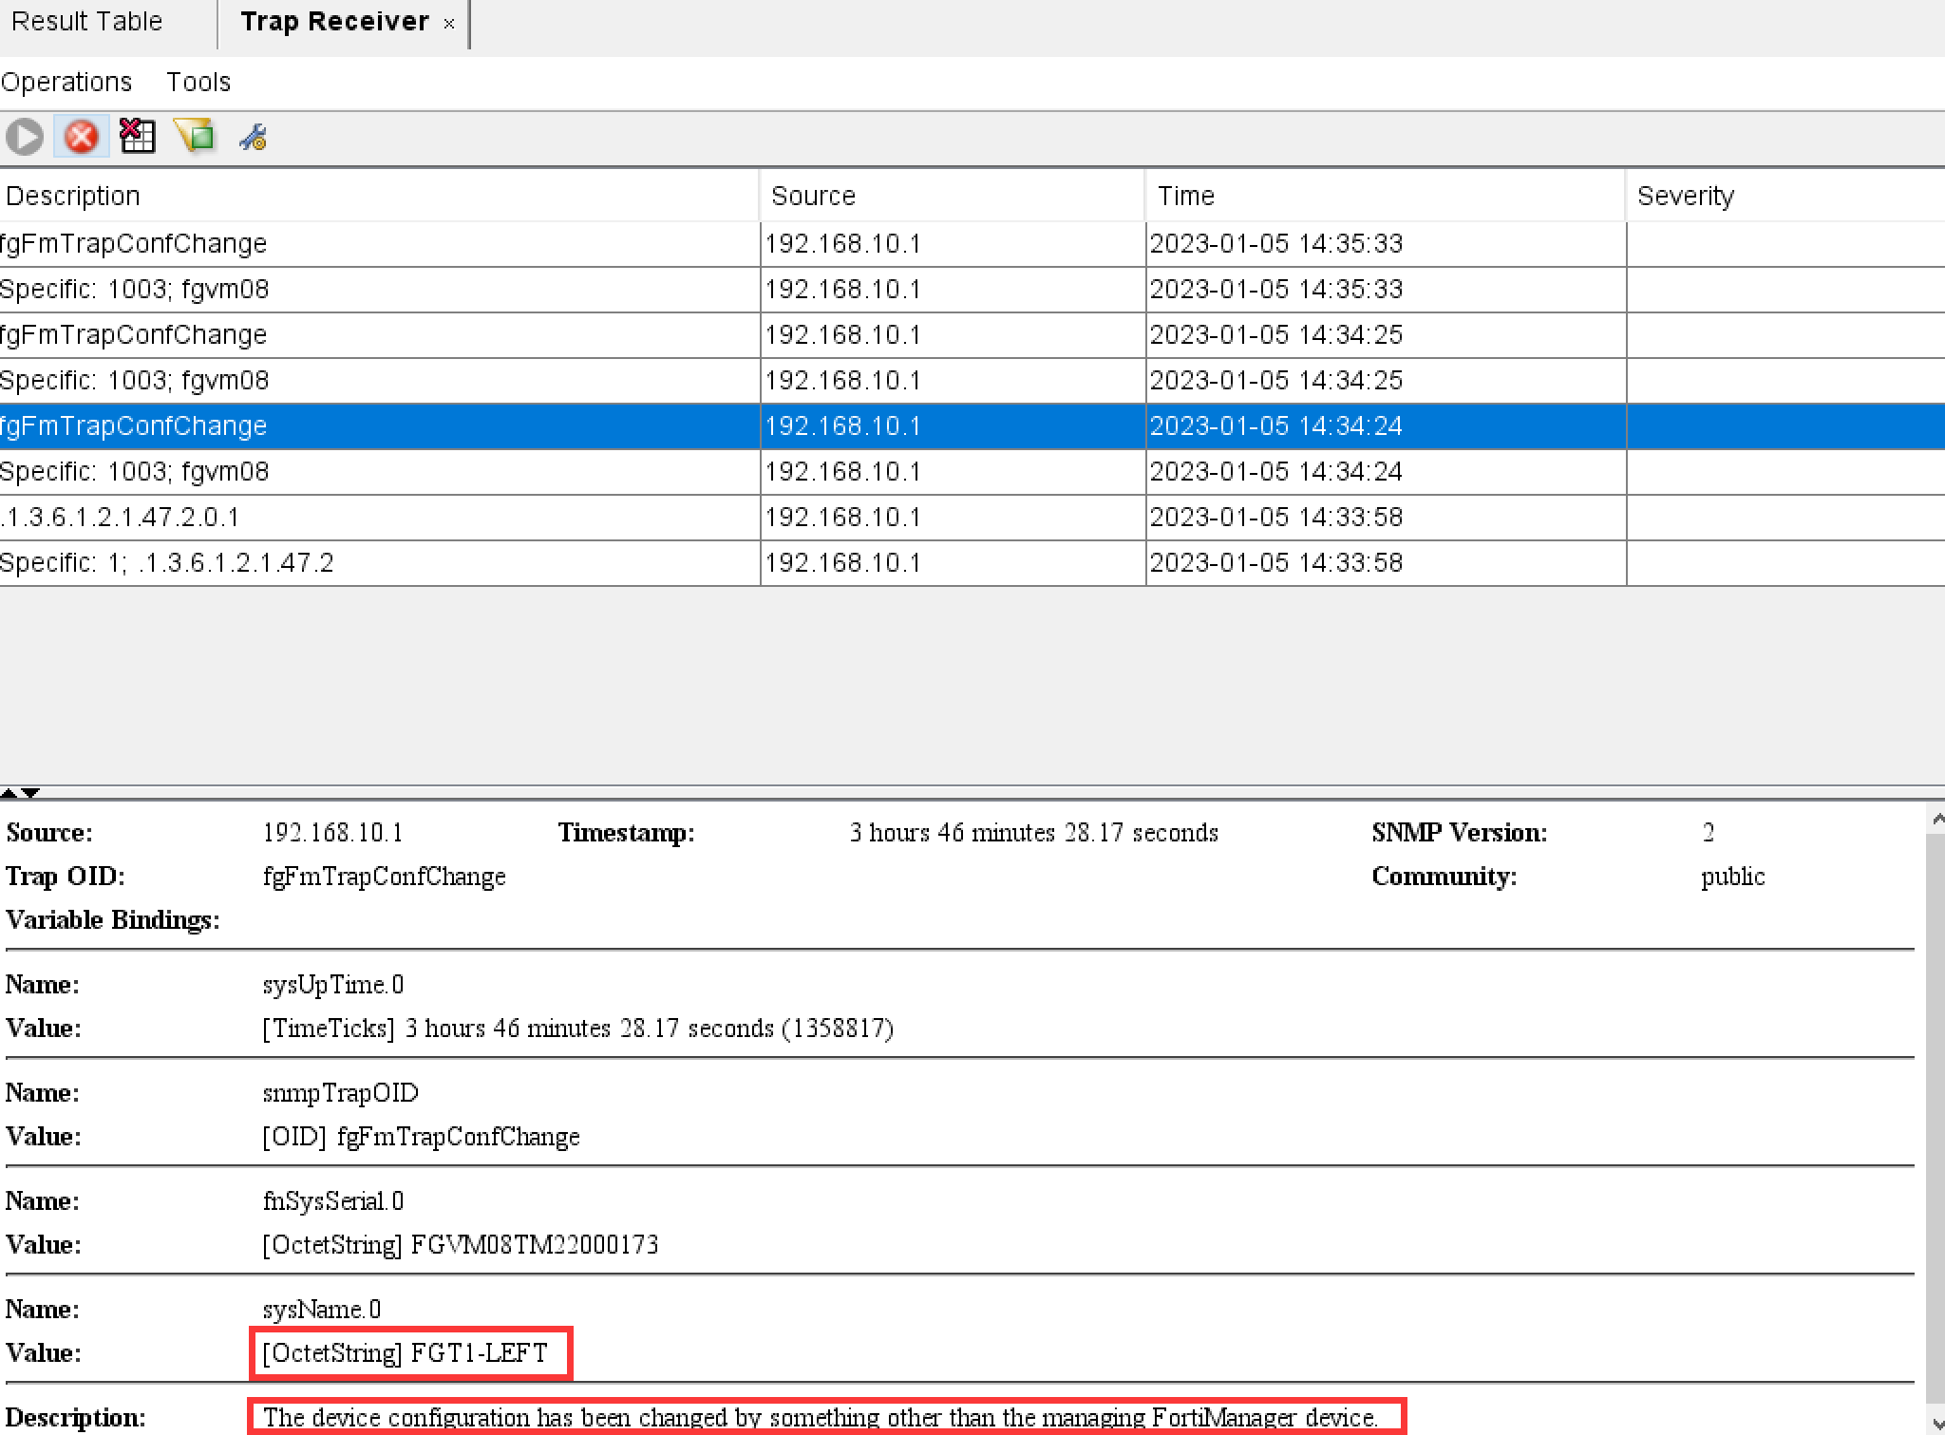The height and width of the screenshot is (1435, 1945).
Task: Click the clear table icon
Action: [138, 137]
